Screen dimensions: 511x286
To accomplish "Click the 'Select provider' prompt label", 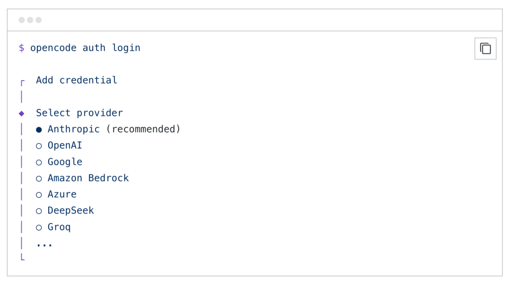I will (79, 113).
